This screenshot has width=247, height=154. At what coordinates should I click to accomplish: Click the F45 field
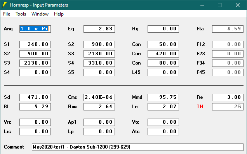pos(228,72)
